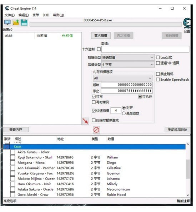Expand the All memory region dropdown
Image resolution: width=196 pixels, height=212 pixels.
(122, 78)
